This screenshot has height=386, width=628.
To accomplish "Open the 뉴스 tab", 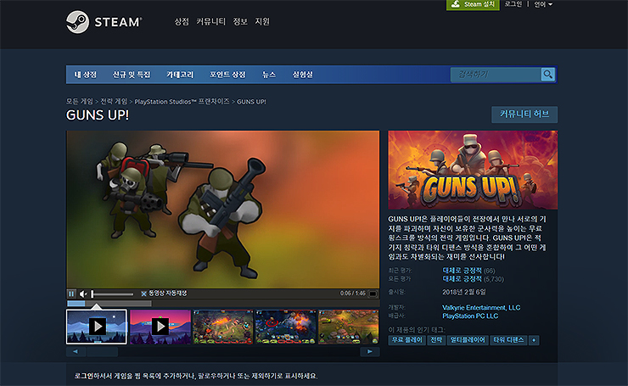I will coord(269,75).
